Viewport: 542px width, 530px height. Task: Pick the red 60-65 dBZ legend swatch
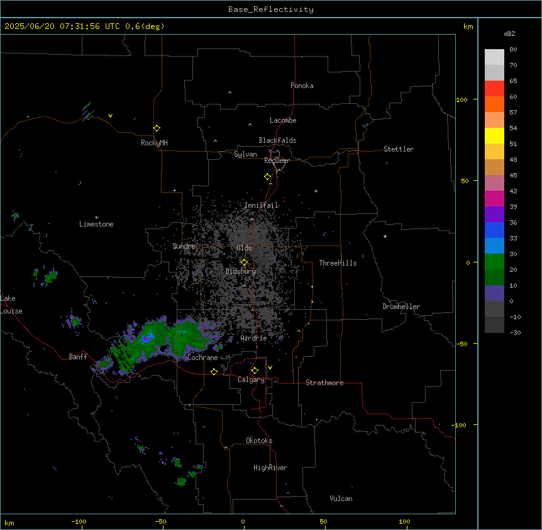494,89
